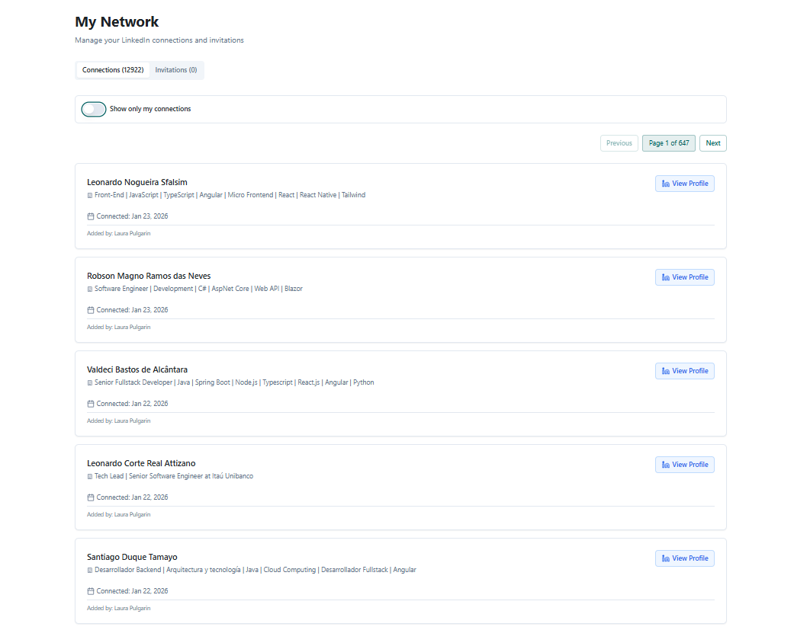The image size is (794, 630).
Task: Click the name Valdeci Bastos de Alcântara
Action: click(137, 369)
